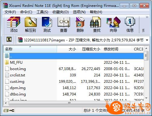Click the horizontal scrollbar left arrow
Screen dimensions: 152x116
6,103
